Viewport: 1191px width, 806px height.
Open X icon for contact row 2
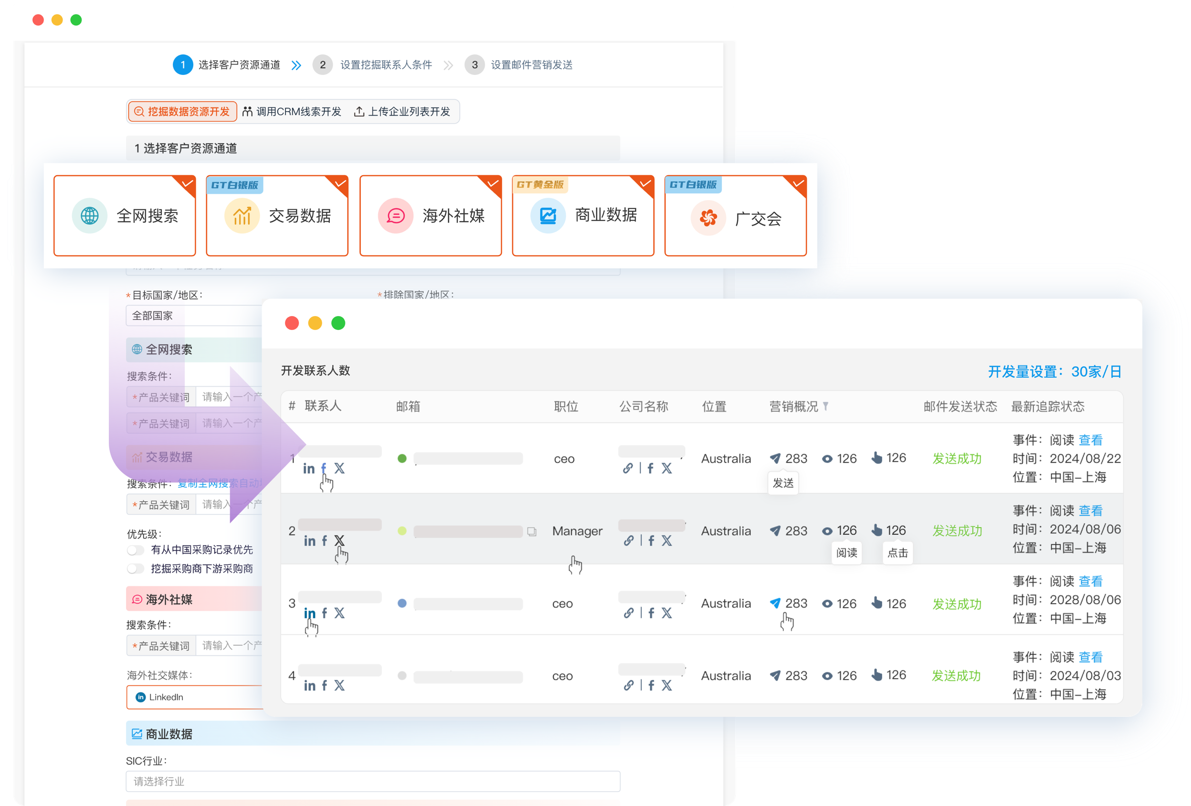[x=339, y=541]
